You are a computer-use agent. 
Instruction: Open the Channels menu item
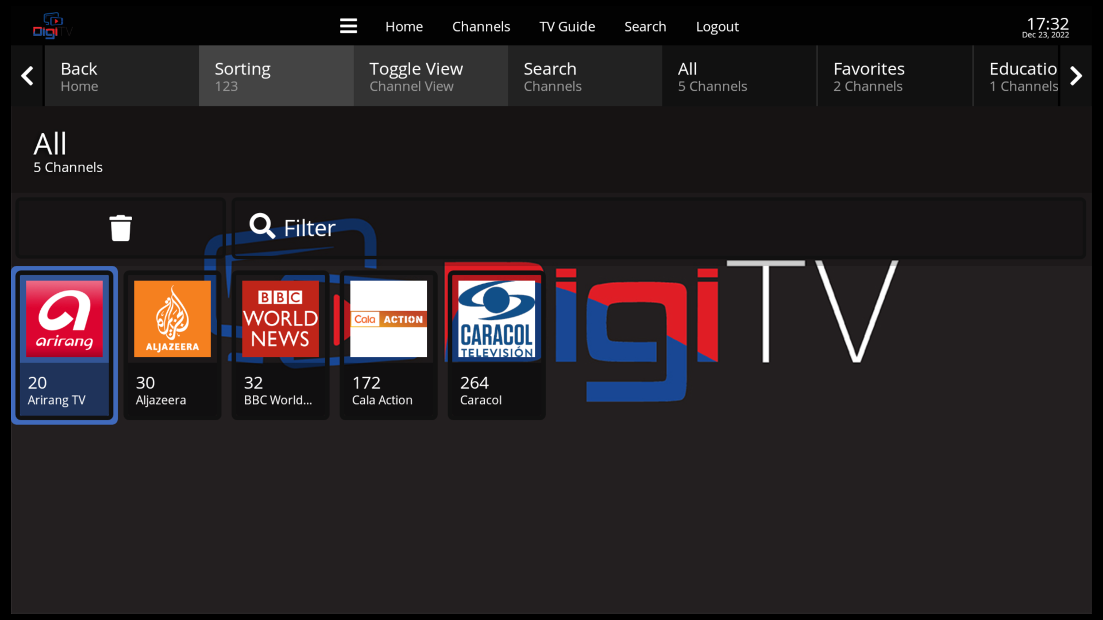point(481,26)
